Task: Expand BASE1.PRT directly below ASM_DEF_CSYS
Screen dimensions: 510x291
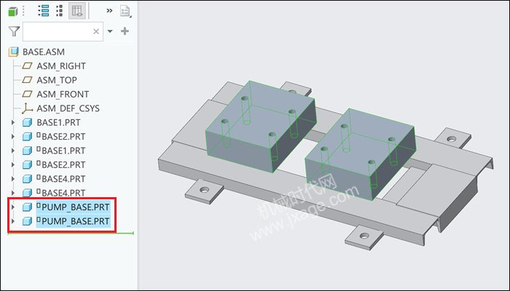Action: coord(13,122)
